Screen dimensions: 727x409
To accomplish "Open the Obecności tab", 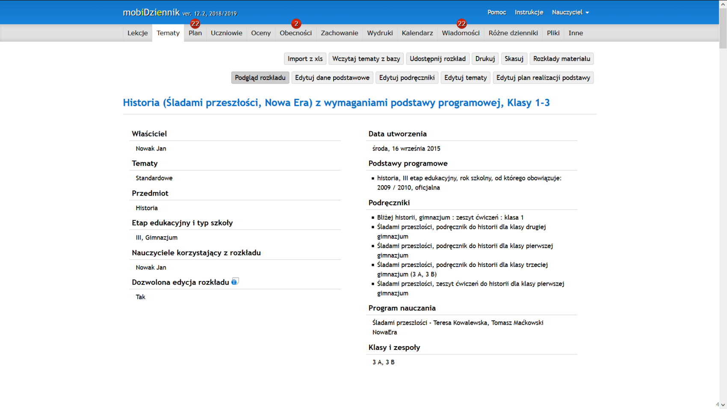I will coord(296,33).
